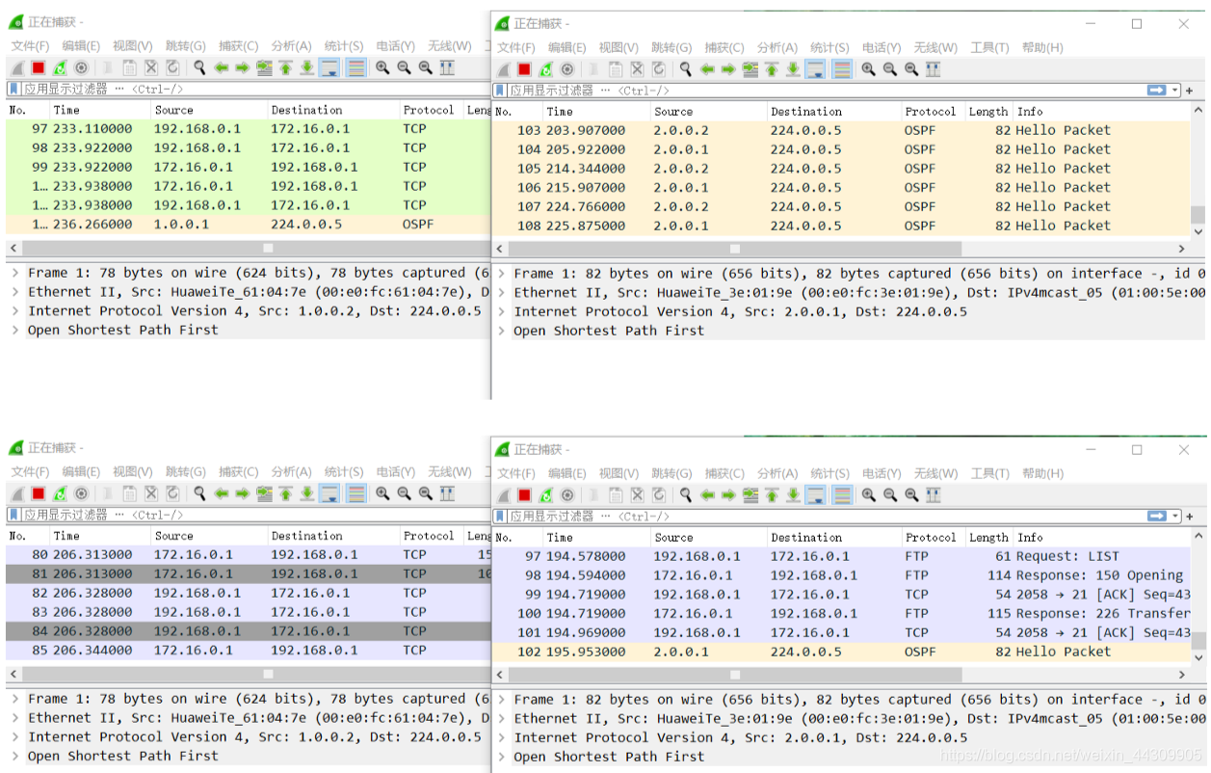Image resolution: width=1211 pixels, height=773 pixels.
Task: Expand Open Shortest Path First in window listing packet 80
Action: [x=14, y=756]
